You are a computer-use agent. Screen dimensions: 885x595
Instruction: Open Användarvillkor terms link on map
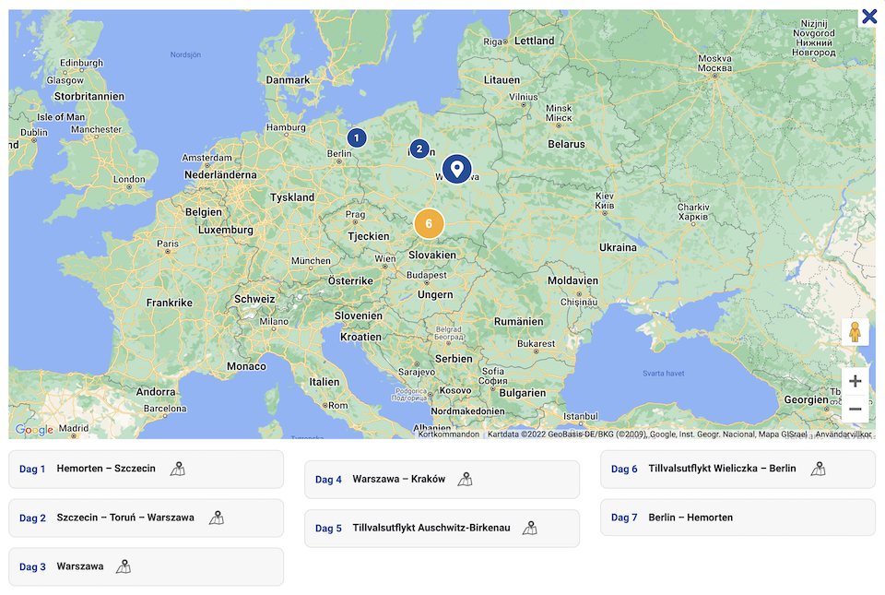(x=844, y=434)
